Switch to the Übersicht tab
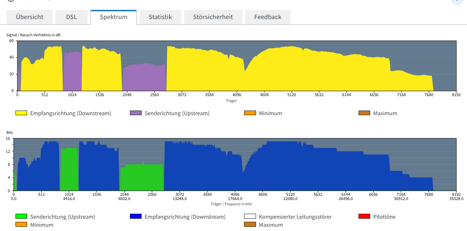The height and width of the screenshot is (231, 467). pyautogui.click(x=30, y=17)
